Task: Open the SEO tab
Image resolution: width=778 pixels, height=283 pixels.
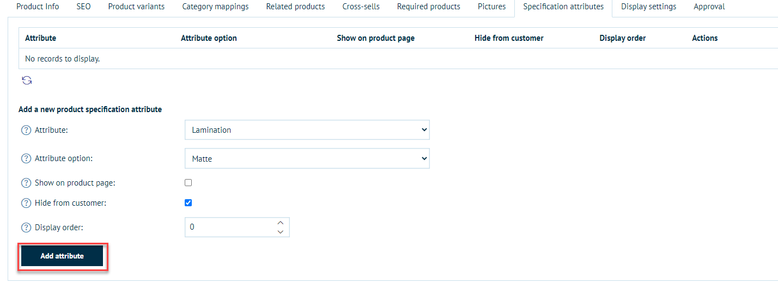Action: coord(83,7)
